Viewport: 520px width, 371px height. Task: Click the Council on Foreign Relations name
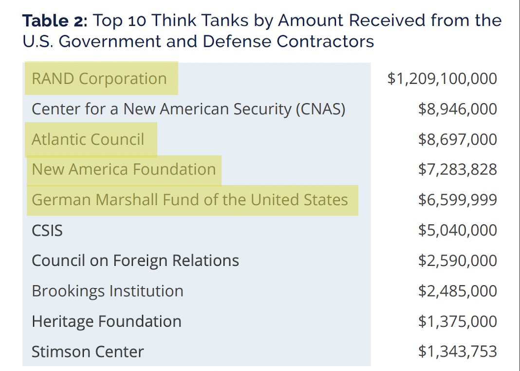click(x=135, y=260)
